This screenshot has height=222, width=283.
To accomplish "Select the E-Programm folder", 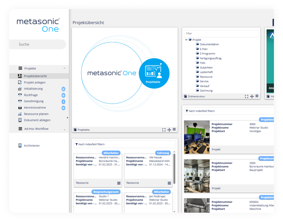I will (207, 54).
